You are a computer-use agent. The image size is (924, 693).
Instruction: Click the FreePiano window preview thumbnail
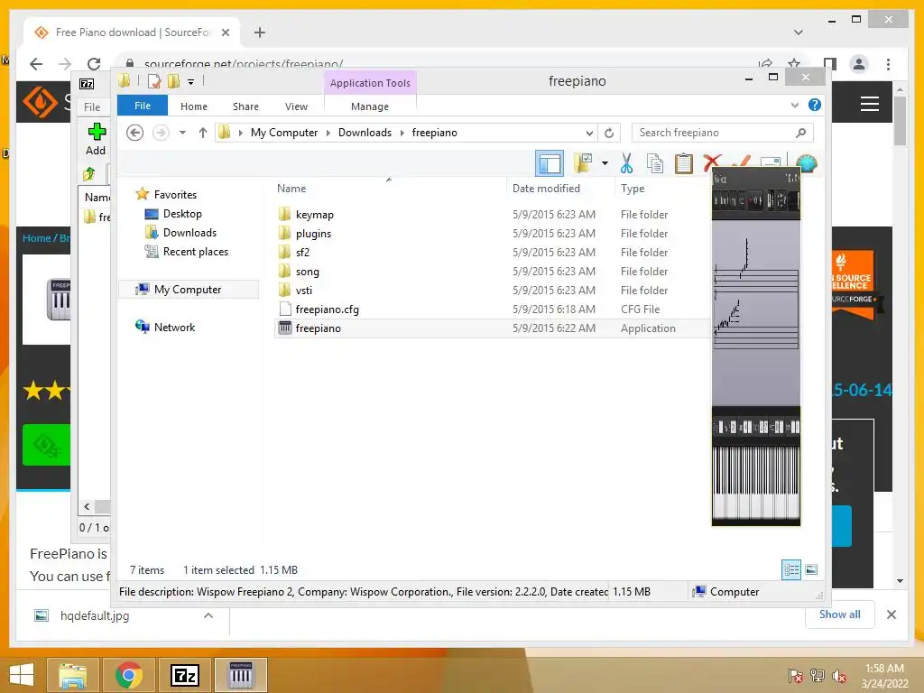click(756, 346)
